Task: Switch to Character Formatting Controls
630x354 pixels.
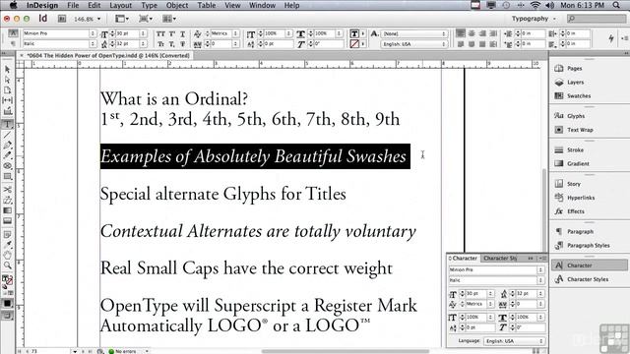Action: coord(13,33)
